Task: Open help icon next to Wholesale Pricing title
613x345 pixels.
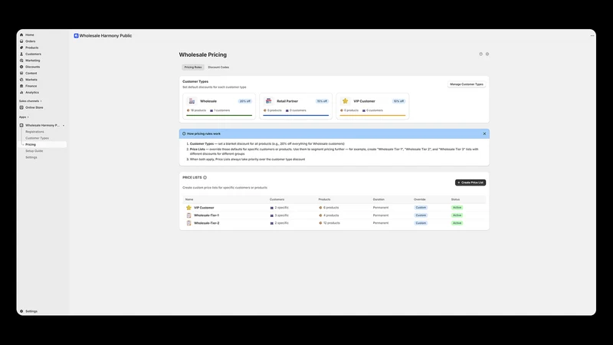Action: (x=481, y=54)
